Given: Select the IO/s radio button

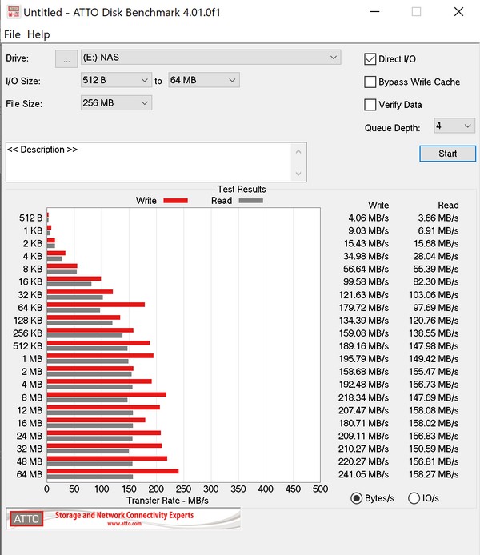Looking at the screenshot, I should (x=414, y=498).
